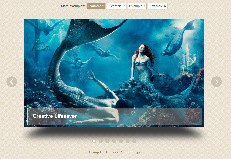Switch to Example 4
The height and width of the screenshot is (159, 231).
(158, 6)
